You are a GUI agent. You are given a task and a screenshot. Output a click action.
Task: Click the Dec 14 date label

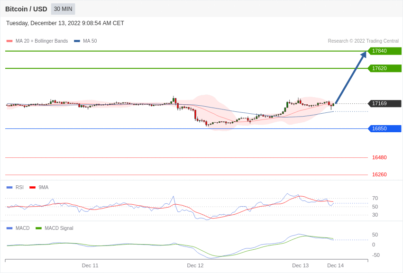tap(335, 265)
